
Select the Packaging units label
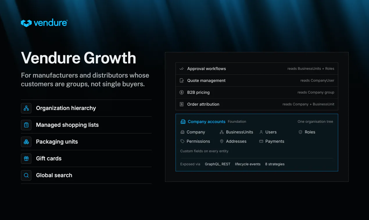[x=57, y=142]
